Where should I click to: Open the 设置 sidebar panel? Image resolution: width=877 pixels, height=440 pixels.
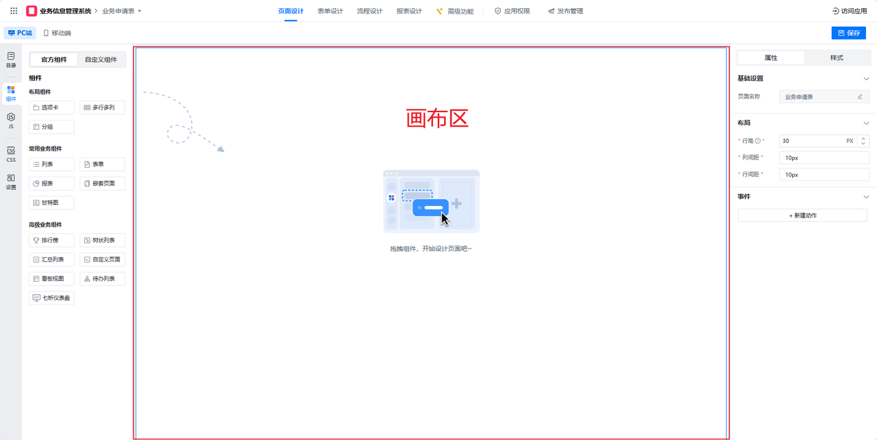pos(11,181)
